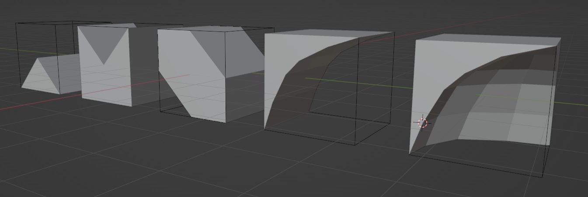
Task: Click bottom-right wireframe corner of rightmost box
Action: click(543, 176)
